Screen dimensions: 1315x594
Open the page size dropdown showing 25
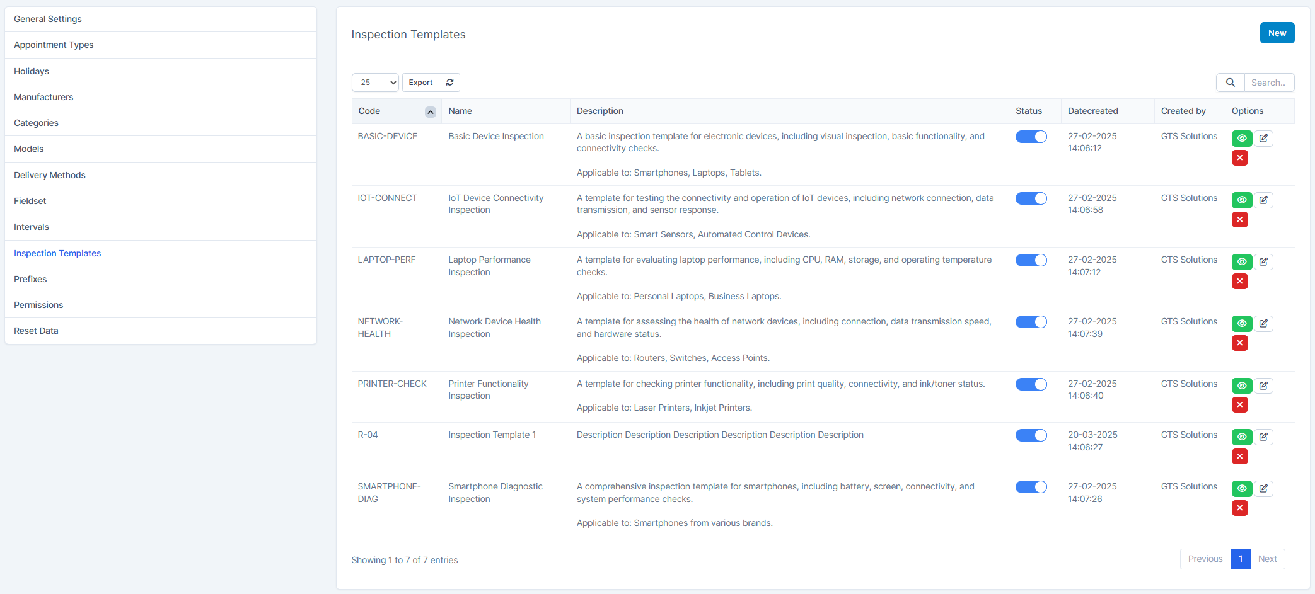375,83
